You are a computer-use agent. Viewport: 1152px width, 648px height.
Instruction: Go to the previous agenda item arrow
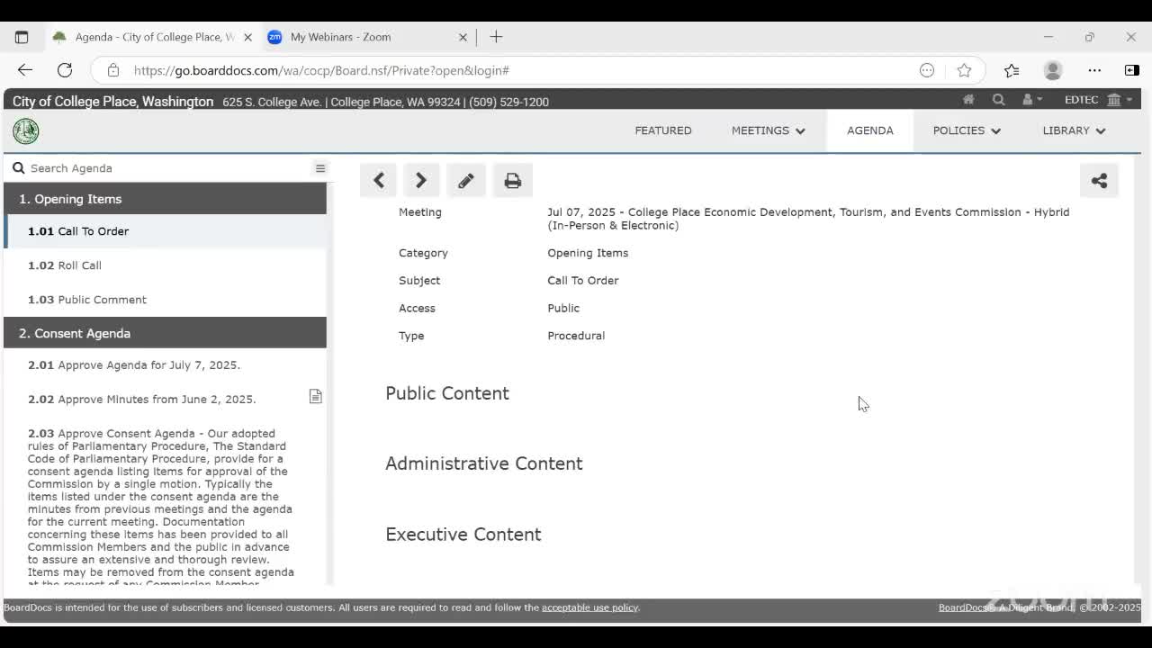(379, 181)
